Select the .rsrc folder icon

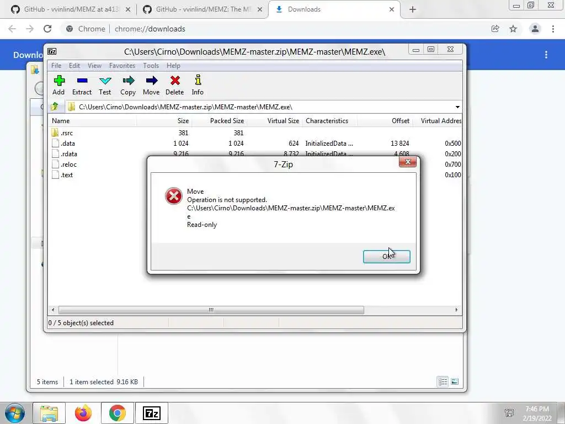coord(55,132)
